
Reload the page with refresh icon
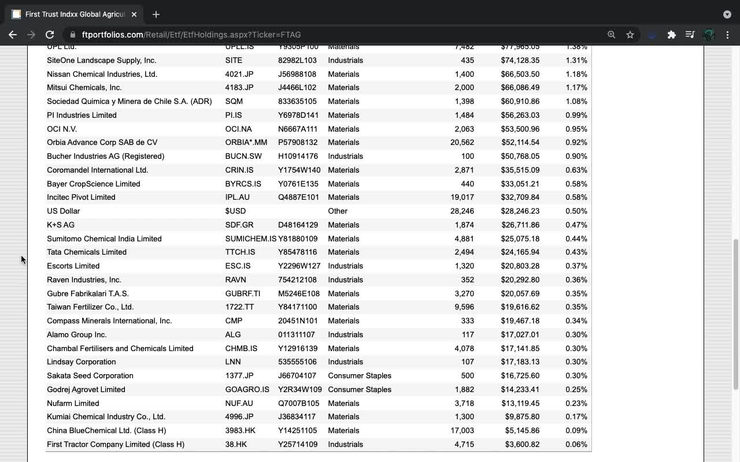click(x=50, y=35)
